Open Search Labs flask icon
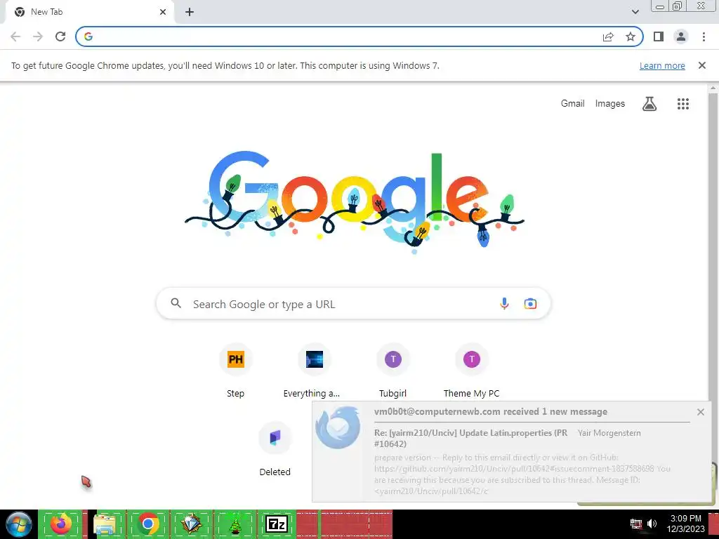719x539 pixels. pyautogui.click(x=649, y=104)
